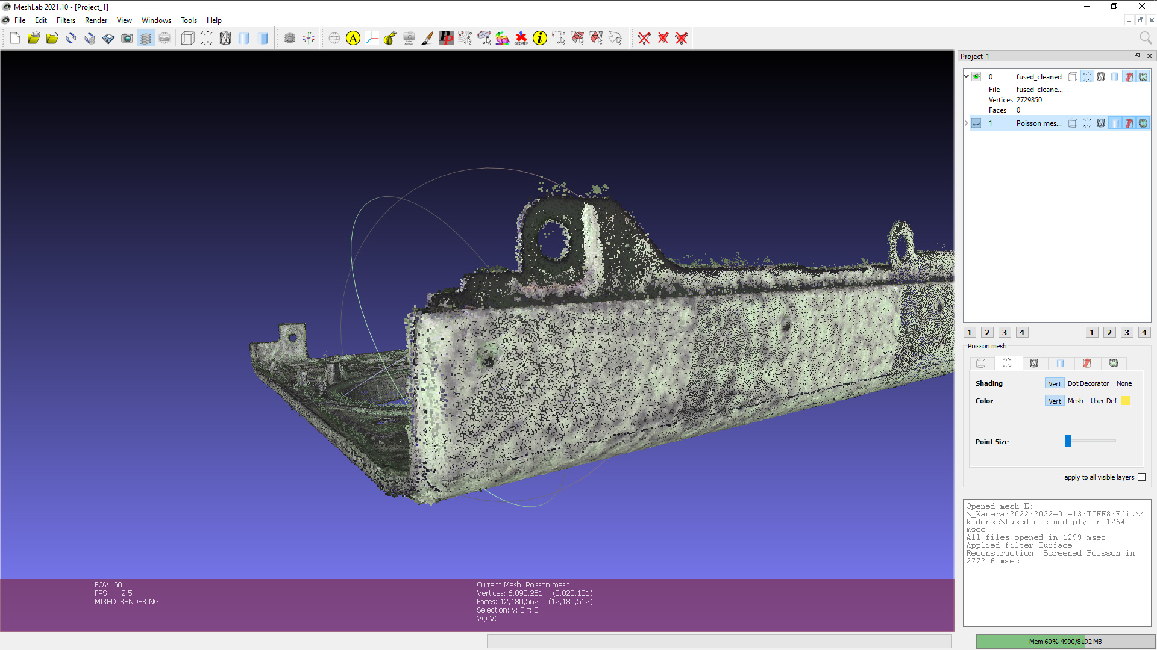Enable bounding box rendering in main toolbar
The height and width of the screenshot is (650, 1157).
188,39
